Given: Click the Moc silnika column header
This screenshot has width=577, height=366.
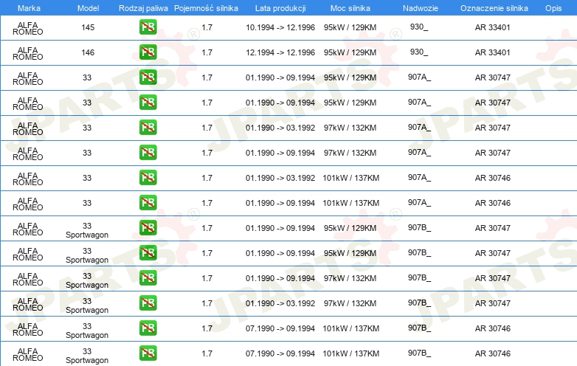Looking at the screenshot, I should point(350,7).
